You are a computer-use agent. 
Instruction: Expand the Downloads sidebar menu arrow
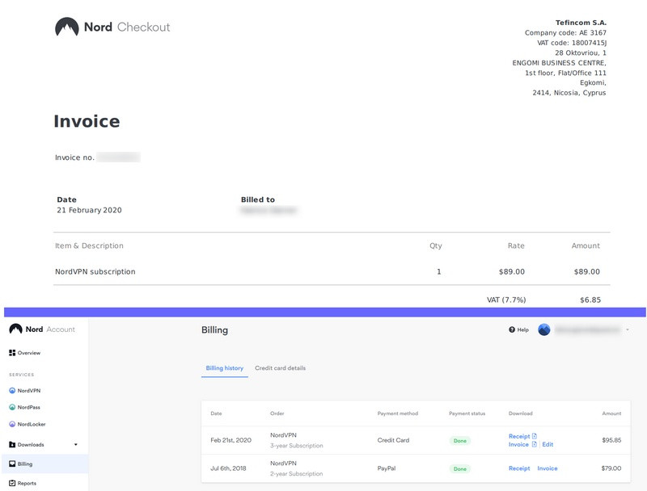click(x=76, y=444)
